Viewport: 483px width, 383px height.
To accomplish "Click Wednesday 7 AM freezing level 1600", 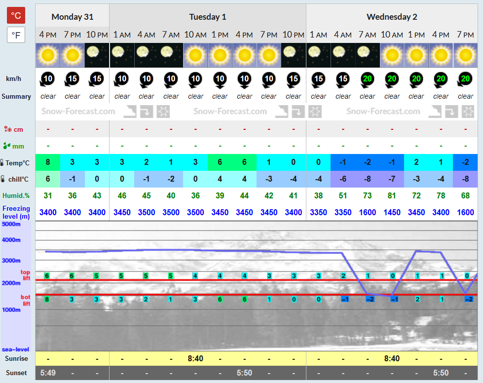I will [367, 212].
